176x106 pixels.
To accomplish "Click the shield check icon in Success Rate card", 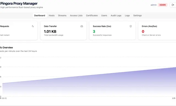I will tap(131, 26).
